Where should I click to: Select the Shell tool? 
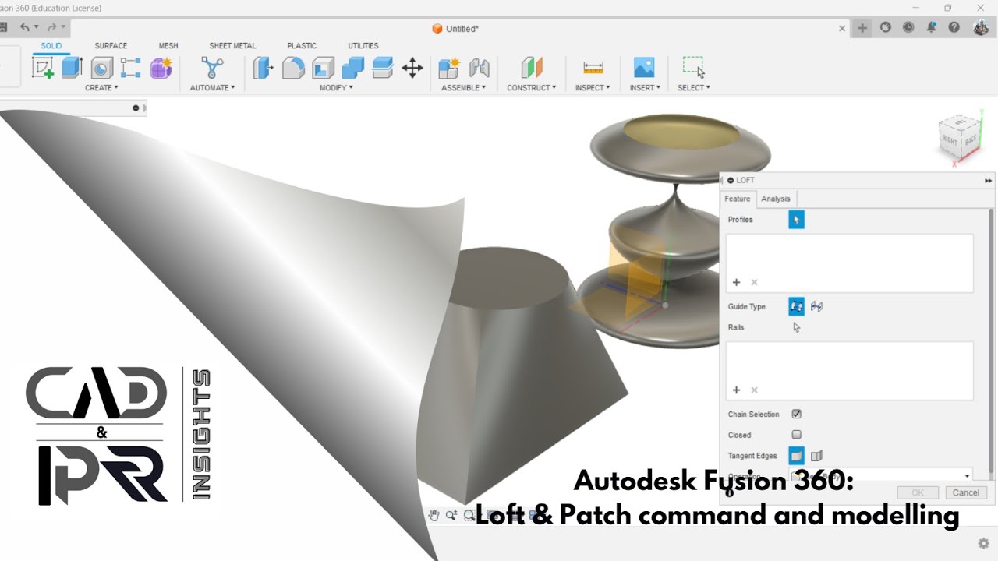coord(323,69)
